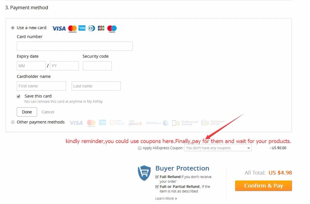Screen dimensions: 310x204
Task: Click the Diners Club card icon
Action: tap(91, 28)
